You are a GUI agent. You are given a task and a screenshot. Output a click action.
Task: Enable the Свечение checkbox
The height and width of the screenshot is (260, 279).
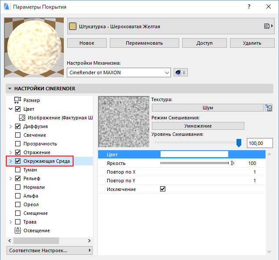[x=18, y=135]
